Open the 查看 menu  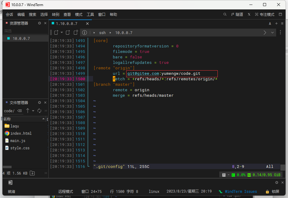tap(67, 15)
